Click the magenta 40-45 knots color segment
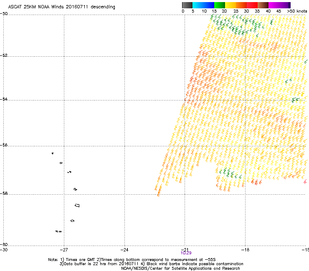309x271 pixels. point(274,5)
